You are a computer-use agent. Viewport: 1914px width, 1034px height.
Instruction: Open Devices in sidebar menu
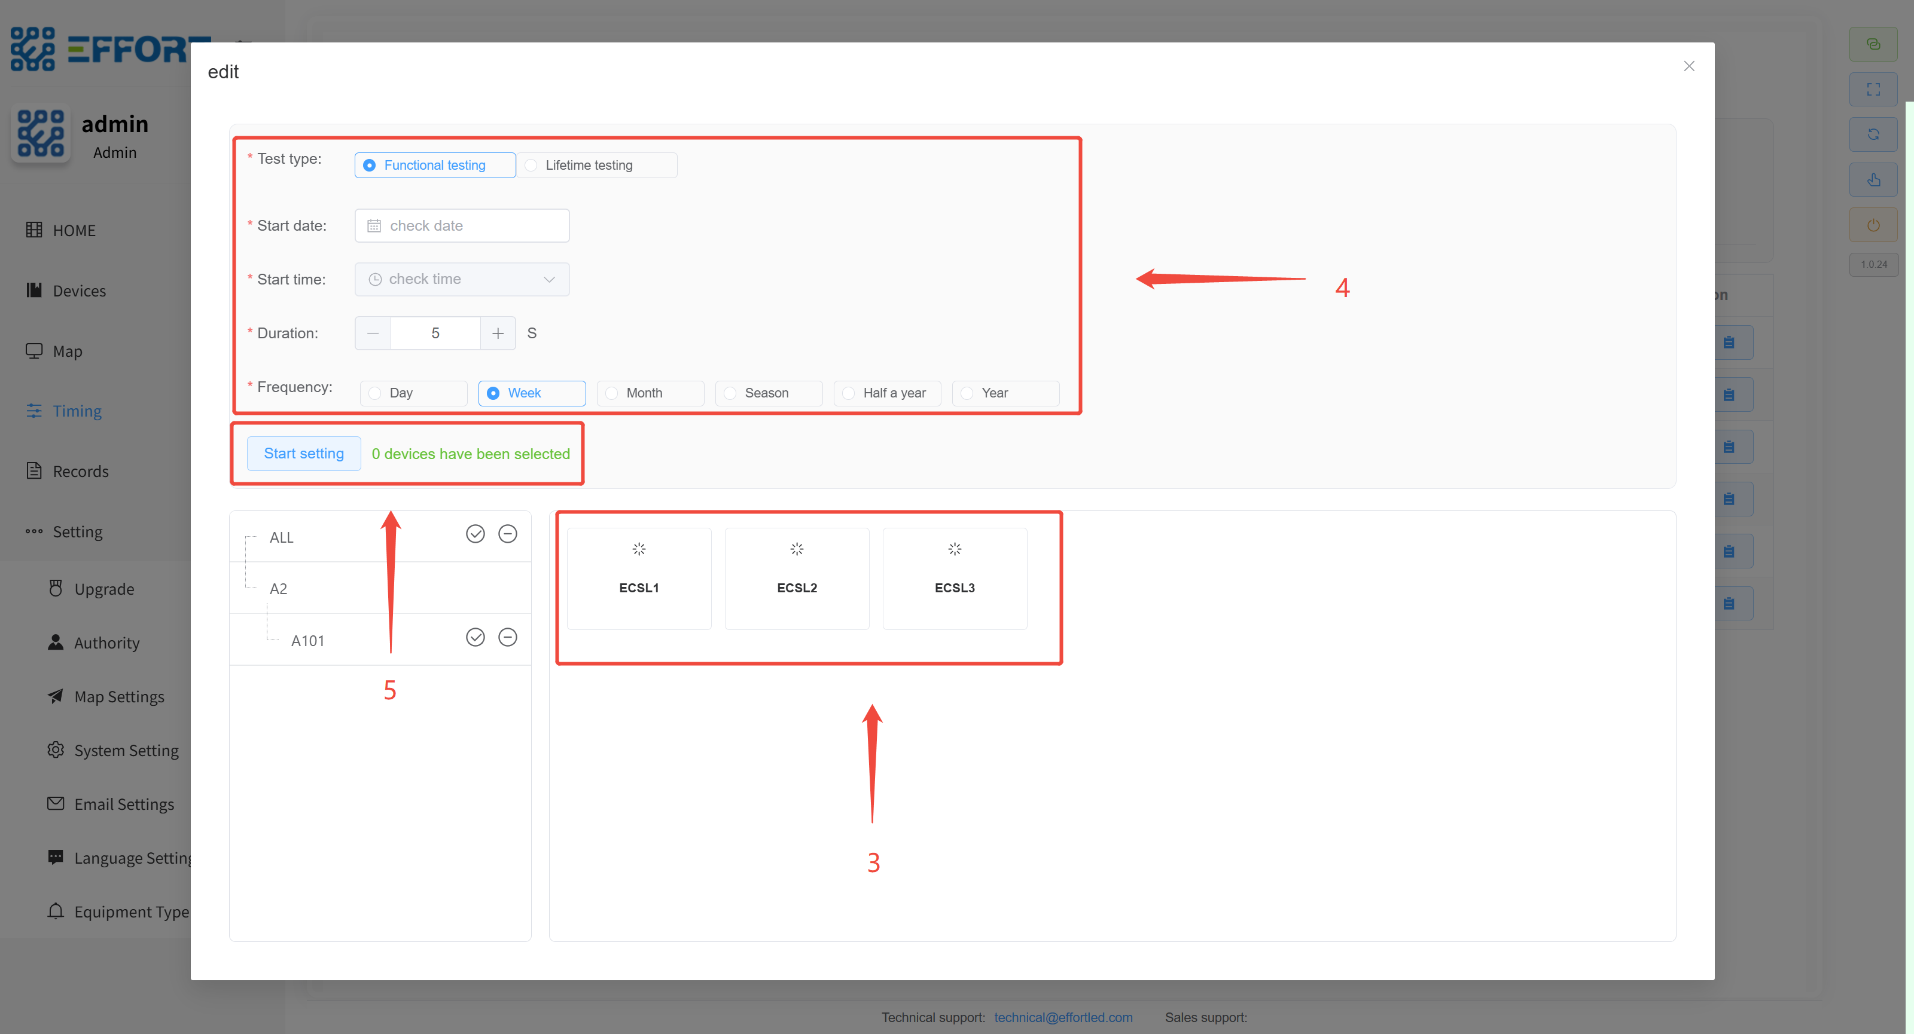(x=79, y=291)
